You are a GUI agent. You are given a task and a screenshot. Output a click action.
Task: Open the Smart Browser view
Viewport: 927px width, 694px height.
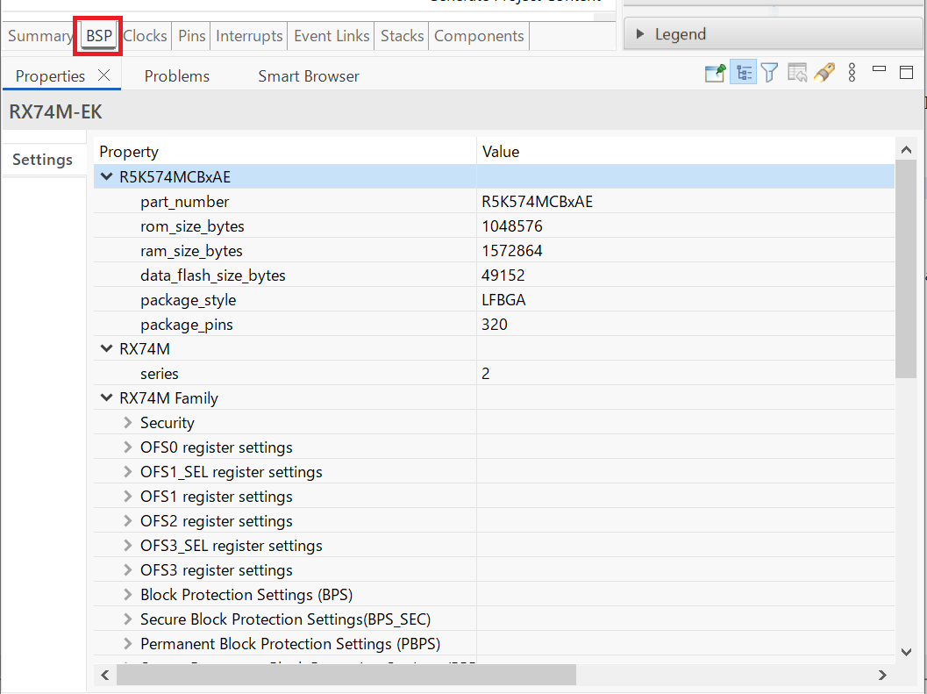click(309, 76)
